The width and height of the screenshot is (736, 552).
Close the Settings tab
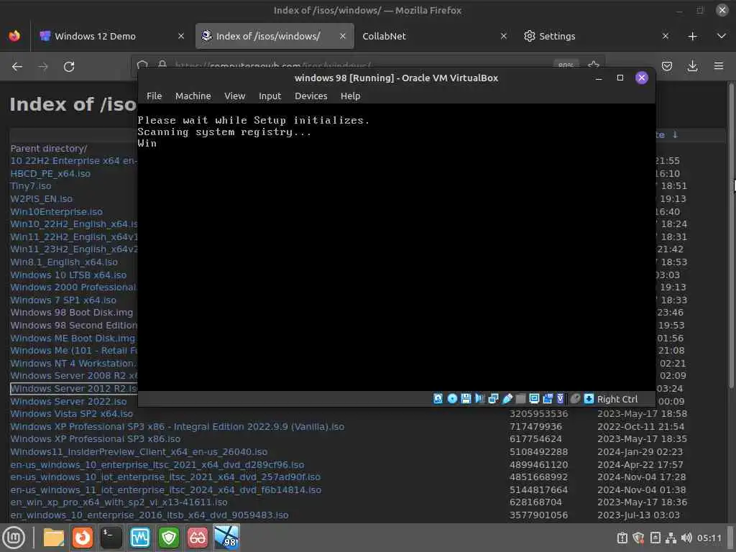(x=666, y=36)
